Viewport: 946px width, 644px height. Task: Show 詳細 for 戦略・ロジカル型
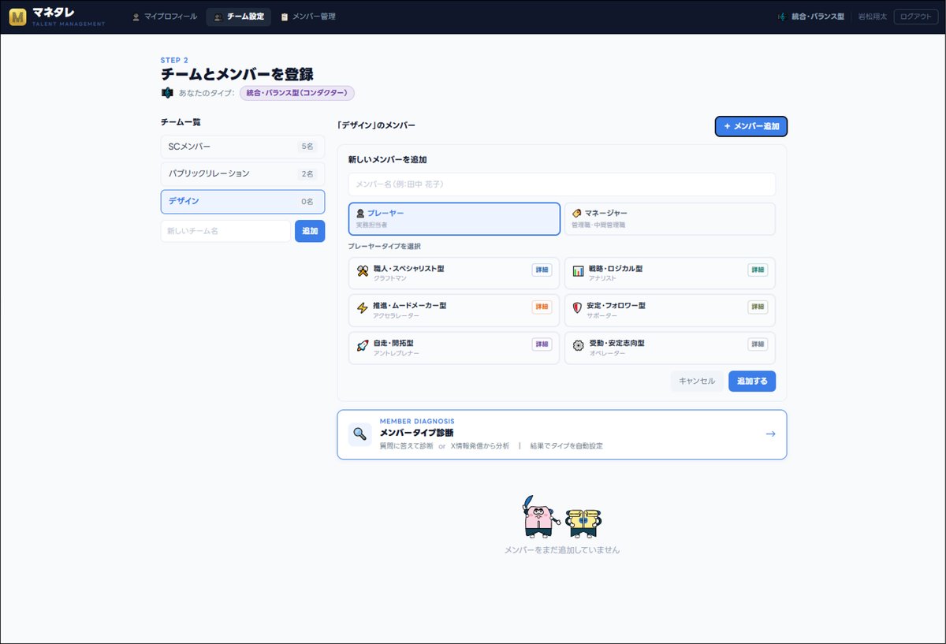[758, 270]
